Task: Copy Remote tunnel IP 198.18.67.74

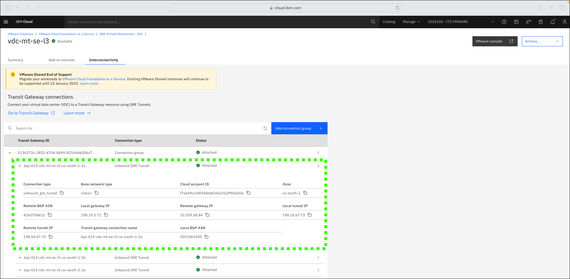Action: click(51, 237)
